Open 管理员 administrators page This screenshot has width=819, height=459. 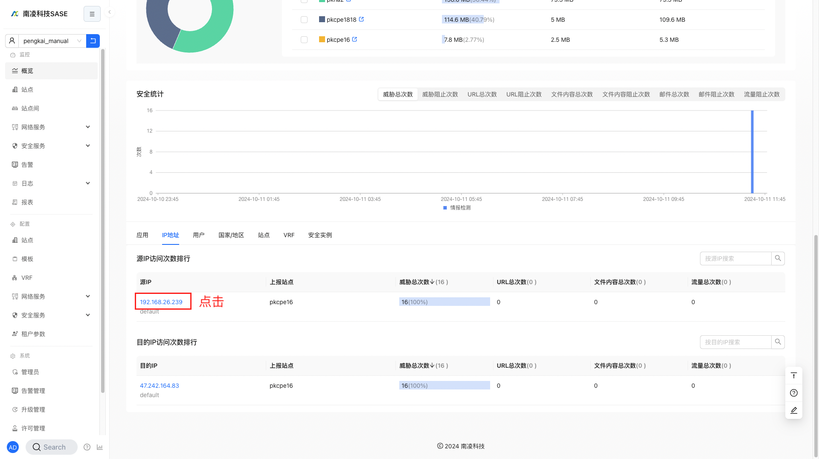pos(51,372)
